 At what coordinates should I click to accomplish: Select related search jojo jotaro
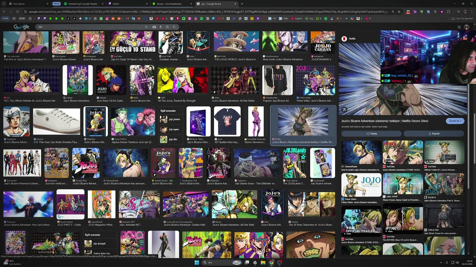[170, 119]
